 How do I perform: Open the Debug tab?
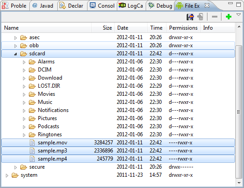(160, 6)
